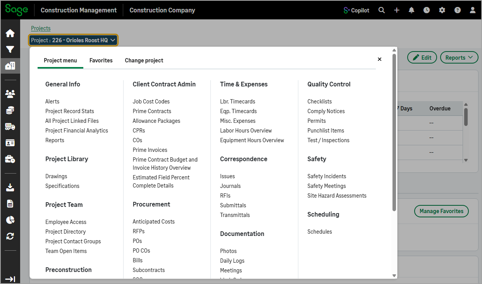The width and height of the screenshot is (482, 284).
Task: Open the people contacts icon in sidebar
Action: (x=10, y=93)
